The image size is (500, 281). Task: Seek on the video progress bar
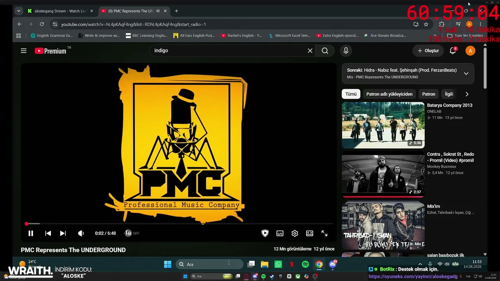[180, 224]
